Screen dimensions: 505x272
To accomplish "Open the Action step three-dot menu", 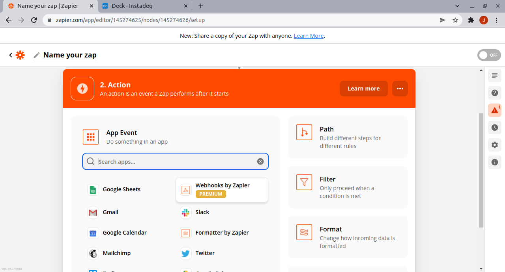I will (x=400, y=89).
